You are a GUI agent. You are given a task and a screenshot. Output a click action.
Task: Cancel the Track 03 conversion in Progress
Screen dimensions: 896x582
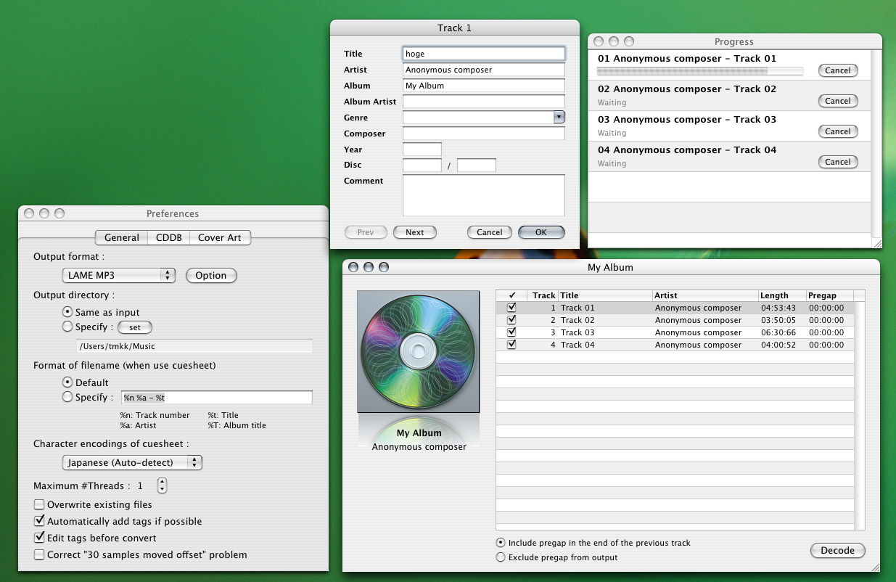click(837, 131)
